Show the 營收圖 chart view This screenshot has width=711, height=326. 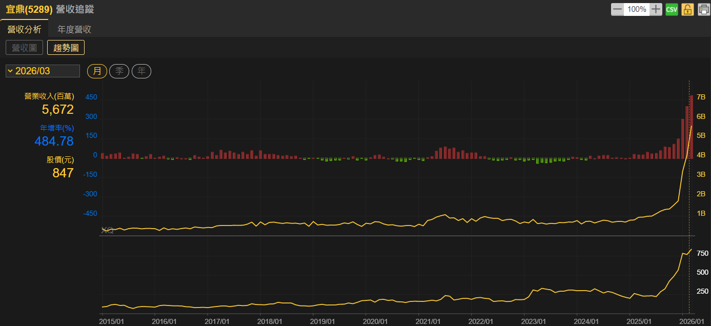coord(24,48)
